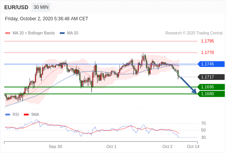Click the Sep 30 date axis label
Viewport: 226px width, 153px height.
pos(55,146)
